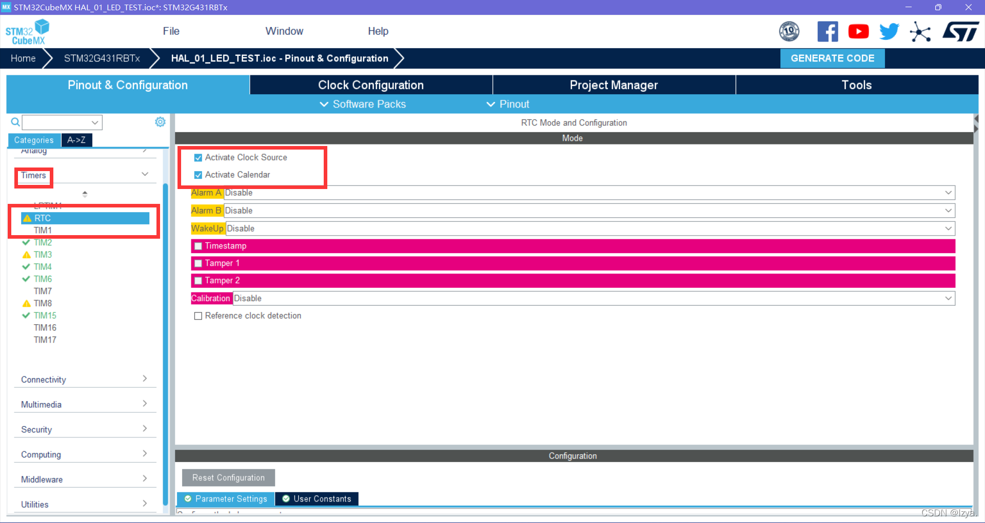Viewport: 985px width, 523px height.
Task: Select TIM4 in the timers list
Action: pyautogui.click(x=43, y=267)
